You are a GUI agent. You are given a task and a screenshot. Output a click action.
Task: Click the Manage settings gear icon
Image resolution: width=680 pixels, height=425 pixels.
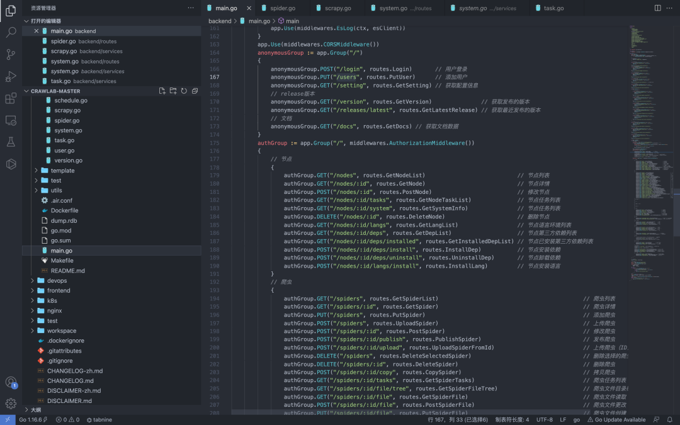click(x=11, y=403)
